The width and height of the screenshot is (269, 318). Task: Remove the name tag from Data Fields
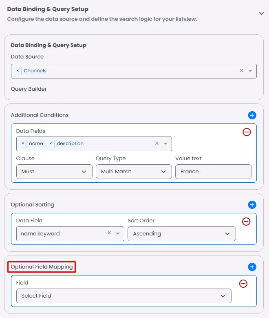23,143
